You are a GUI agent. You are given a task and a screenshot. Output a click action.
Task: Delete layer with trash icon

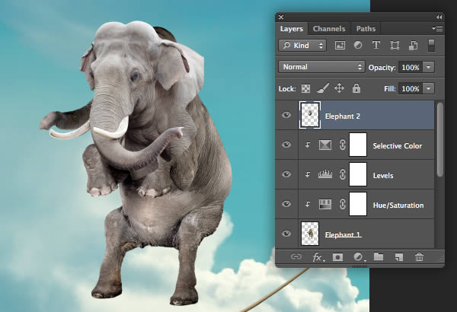click(419, 257)
